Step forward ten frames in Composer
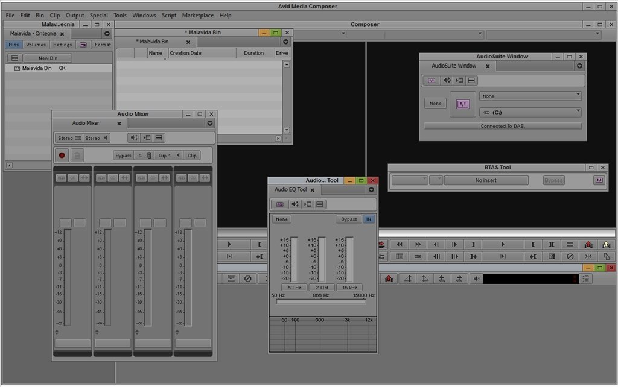Viewport: 618px width, 387px height. pos(454,256)
